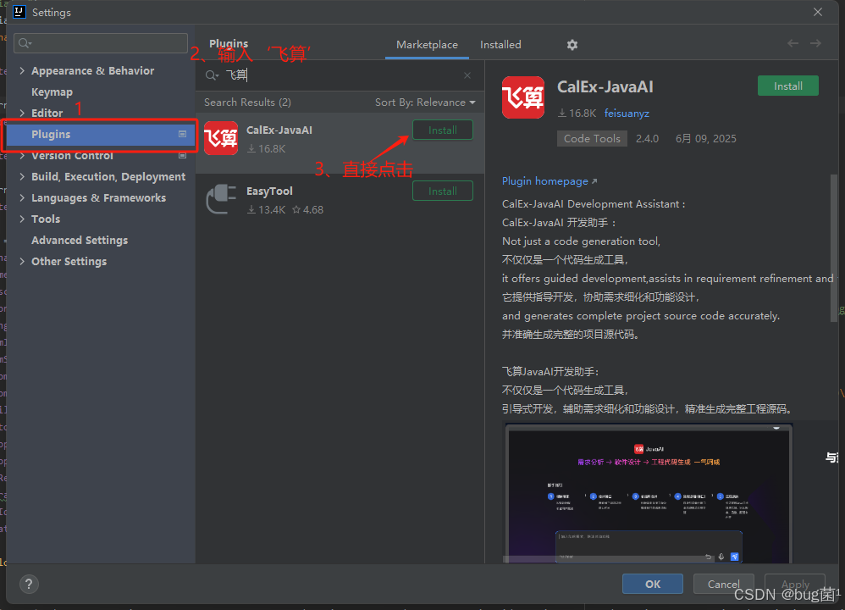The width and height of the screenshot is (845, 610).
Task: Expand Languages & Frameworks section
Action: (22, 197)
